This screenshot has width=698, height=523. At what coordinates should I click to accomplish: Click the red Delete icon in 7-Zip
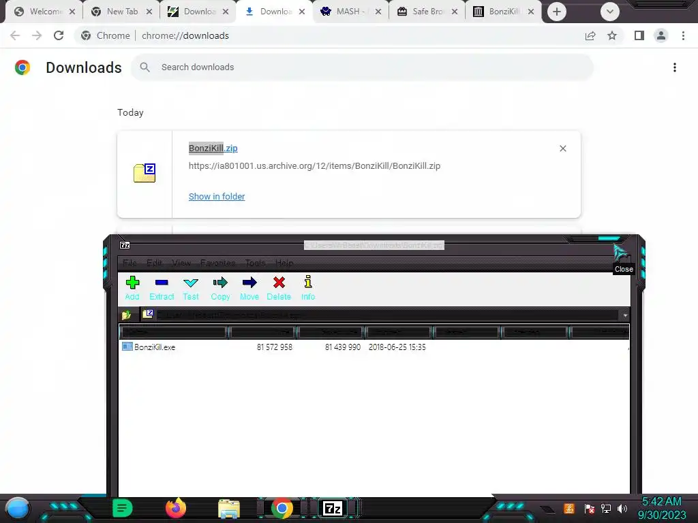[279, 283]
